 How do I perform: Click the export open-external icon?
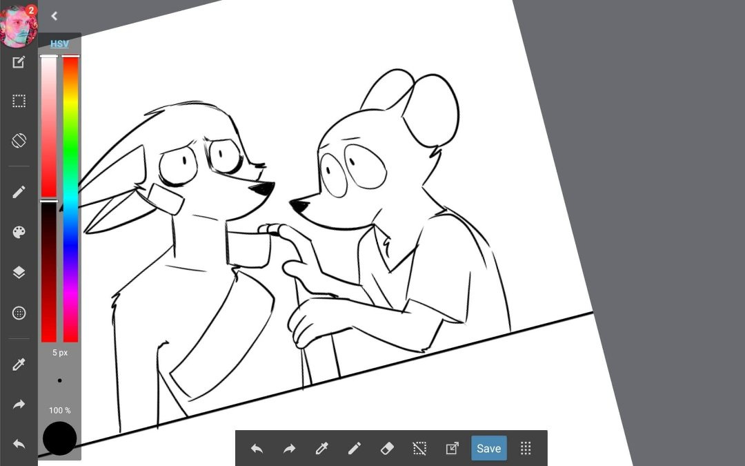pos(452,449)
